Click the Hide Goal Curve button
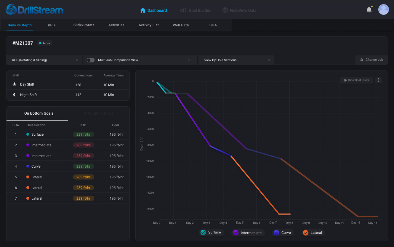Image resolution: width=394 pixels, height=247 pixels. pyautogui.click(x=356, y=80)
